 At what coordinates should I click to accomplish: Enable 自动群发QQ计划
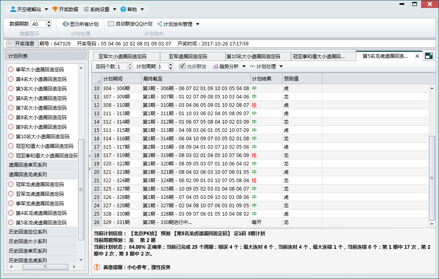point(110,24)
